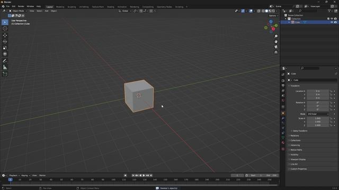This screenshot has height=190, width=339.
Task: Toggle auto keying record button
Action: click(125, 176)
